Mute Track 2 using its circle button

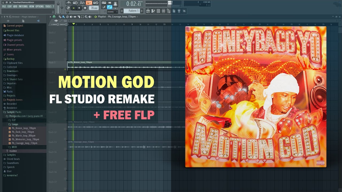pyautogui.click(x=65, y=39)
